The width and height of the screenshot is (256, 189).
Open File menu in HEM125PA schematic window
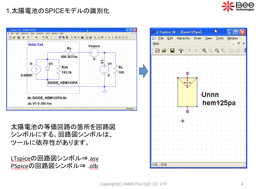(12, 33)
